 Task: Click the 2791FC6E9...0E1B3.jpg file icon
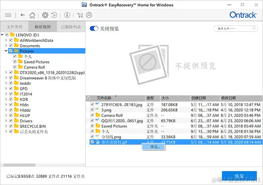(x=97, y=104)
